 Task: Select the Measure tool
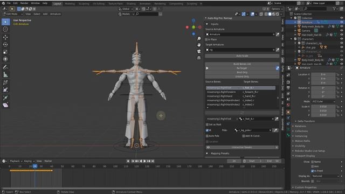5,75
